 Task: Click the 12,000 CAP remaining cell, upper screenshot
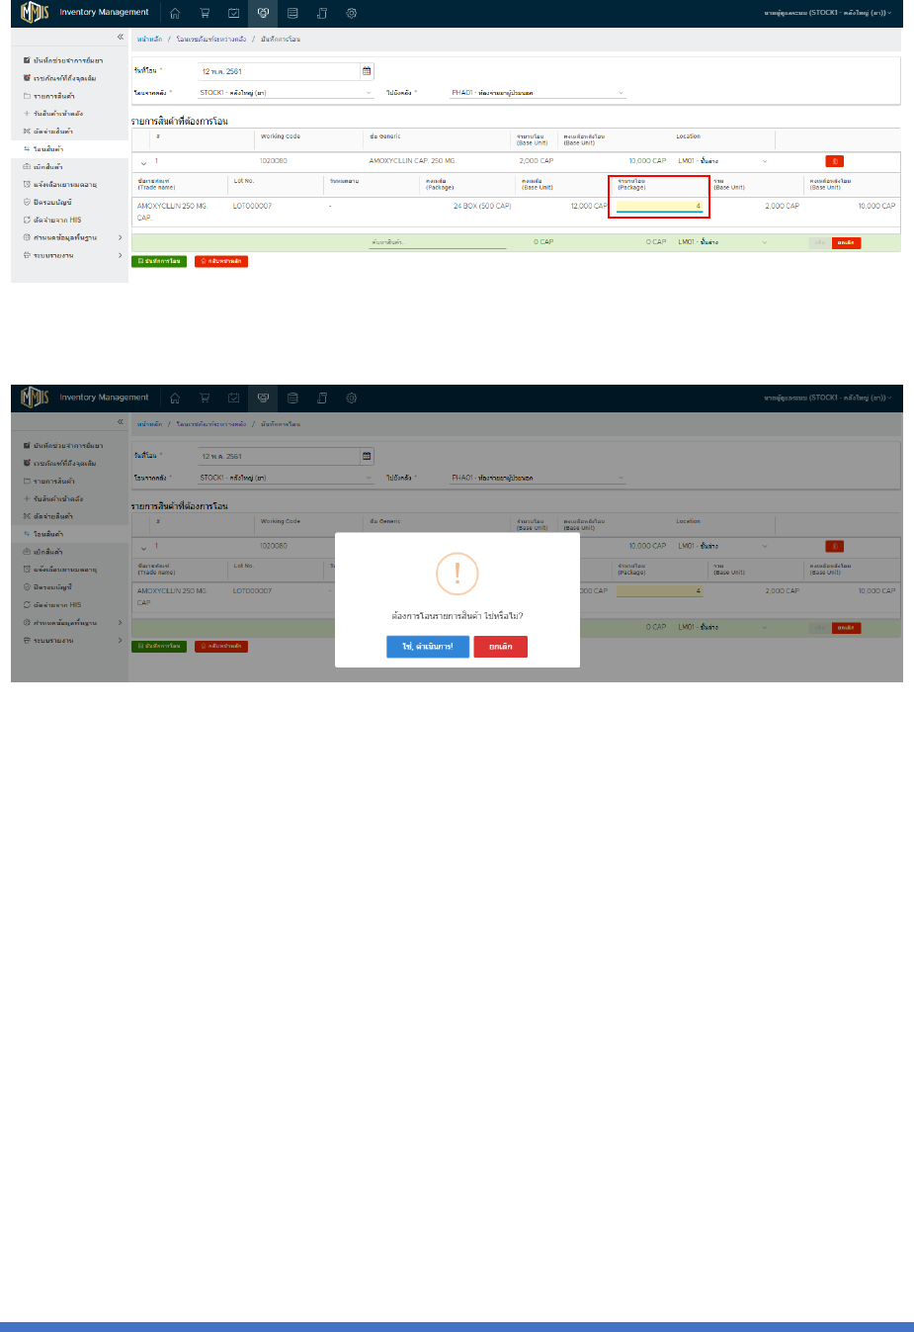tap(589, 206)
